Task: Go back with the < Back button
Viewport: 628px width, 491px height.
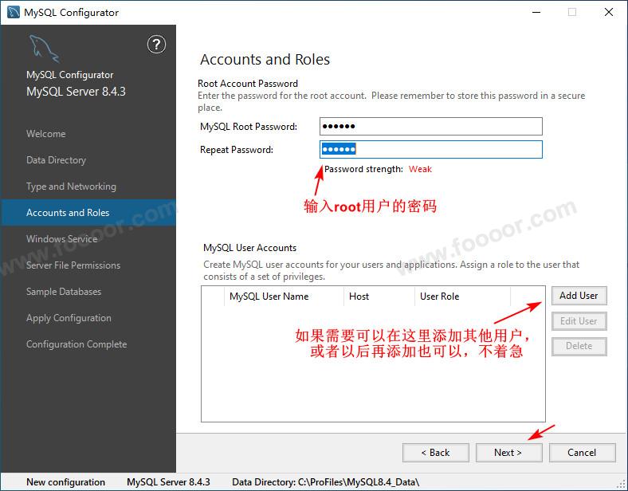Action: [436, 453]
